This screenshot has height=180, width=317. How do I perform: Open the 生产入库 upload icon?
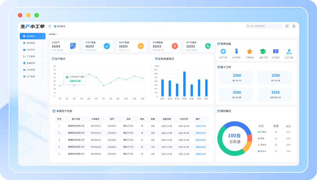click(289, 51)
